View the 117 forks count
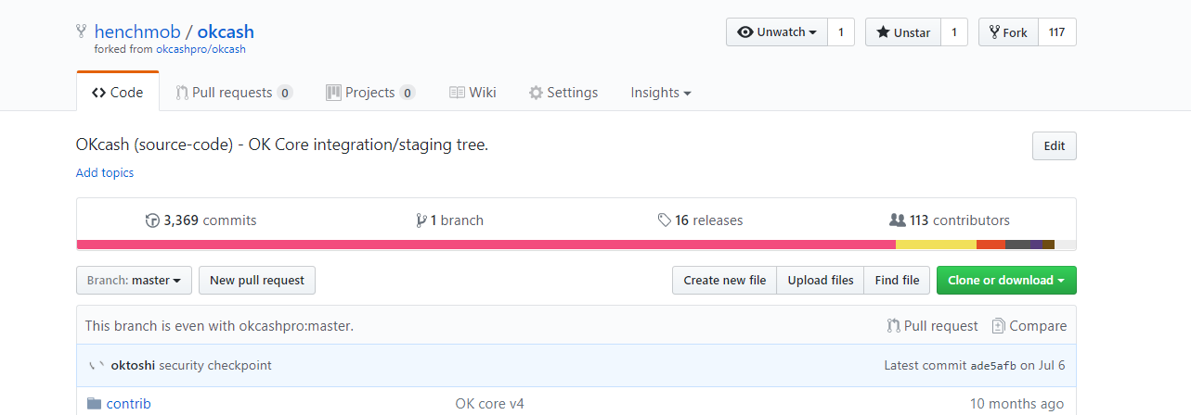This screenshot has width=1191, height=415. (1057, 32)
